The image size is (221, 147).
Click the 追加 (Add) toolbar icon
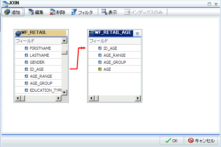pyautogui.click(x=7, y=12)
